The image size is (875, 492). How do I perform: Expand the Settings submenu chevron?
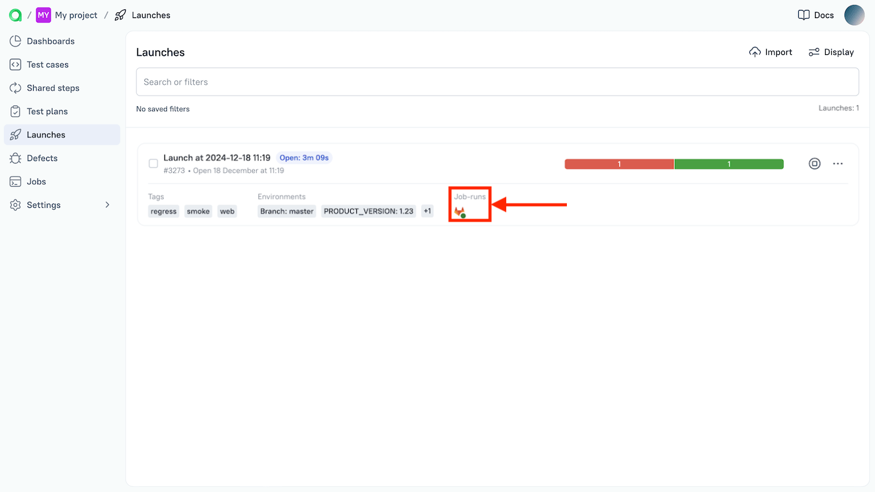point(107,205)
